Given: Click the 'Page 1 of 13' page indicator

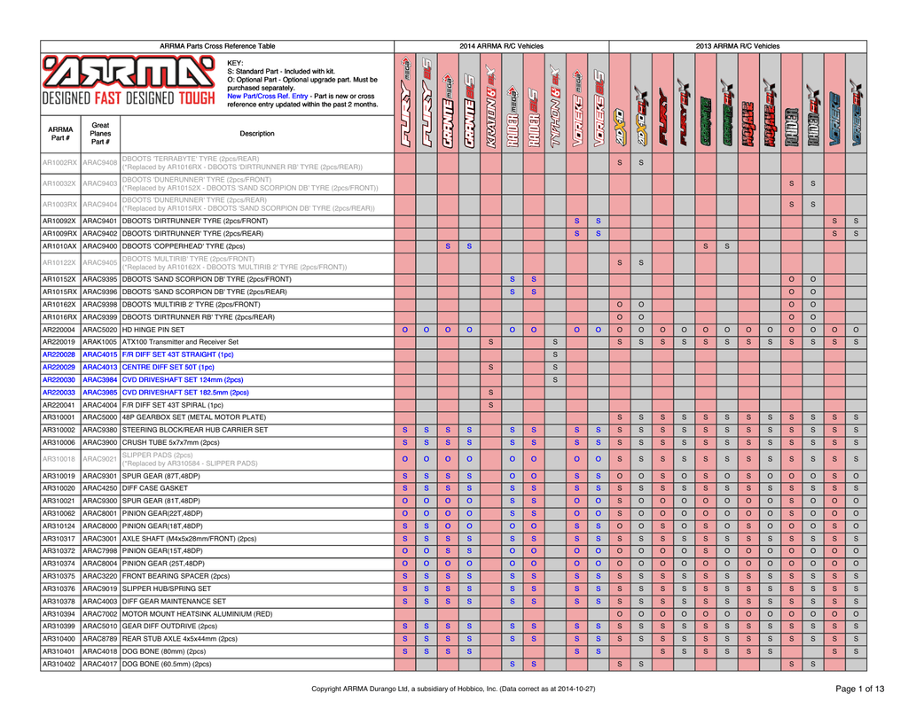Looking at the screenshot, I should 860,689.
